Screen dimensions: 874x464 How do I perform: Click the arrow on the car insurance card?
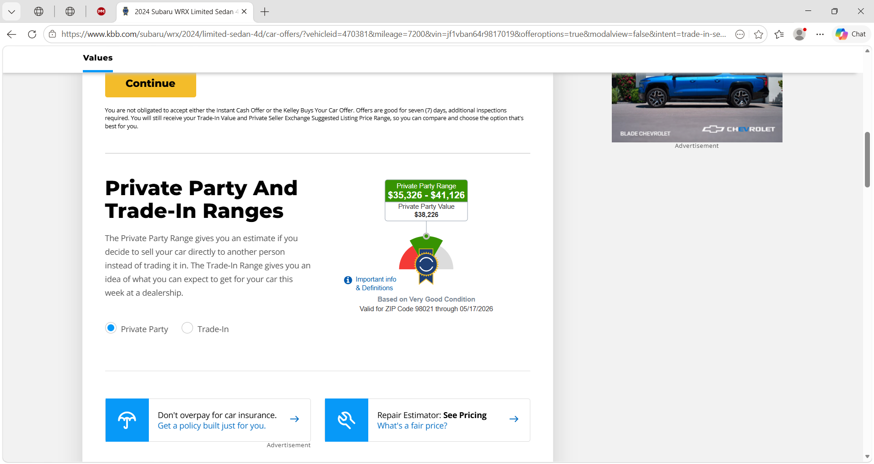pos(295,419)
